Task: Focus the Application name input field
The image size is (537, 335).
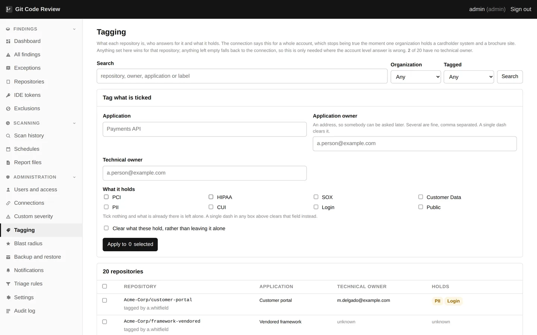Action: [205, 129]
